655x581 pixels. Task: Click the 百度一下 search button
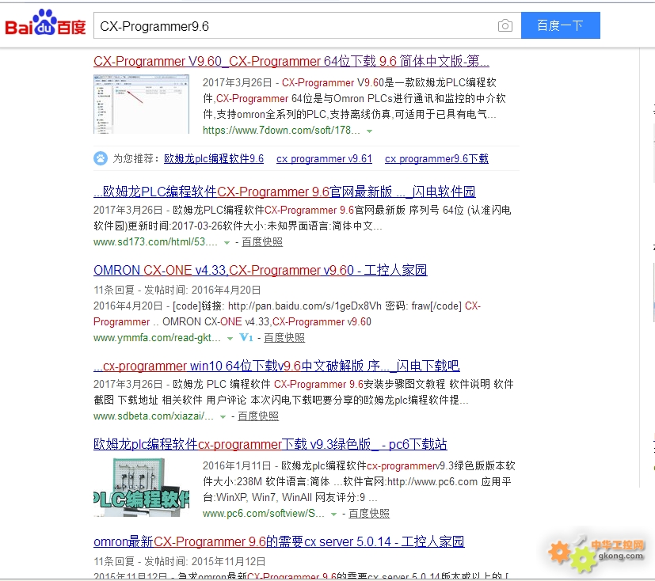(x=560, y=25)
